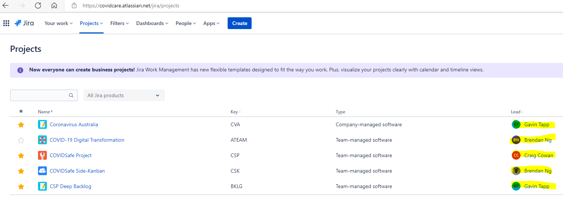Image resolution: width=563 pixels, height=198 pixels.
Task: Unstar the Coronavirus Australia project
Action: (21, 125)
